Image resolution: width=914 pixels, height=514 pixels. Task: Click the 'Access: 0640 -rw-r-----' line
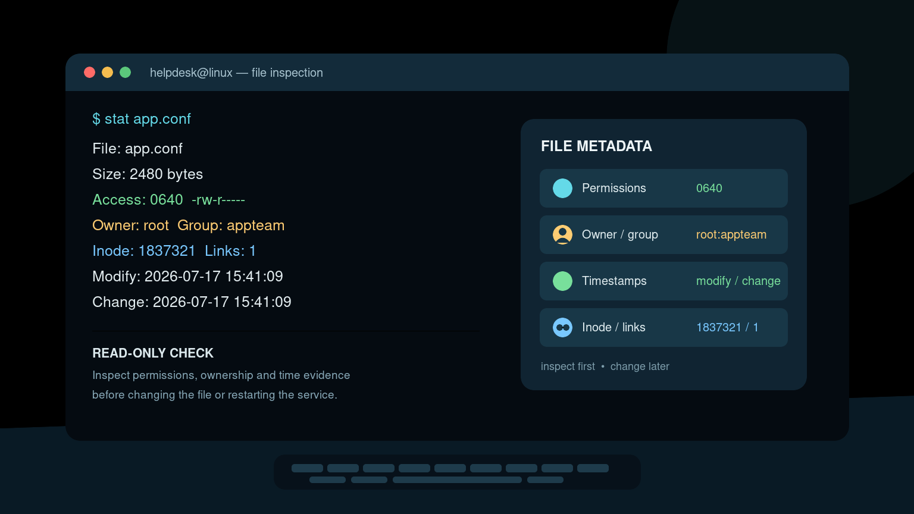pyautogui.click(x=169, y=200)
